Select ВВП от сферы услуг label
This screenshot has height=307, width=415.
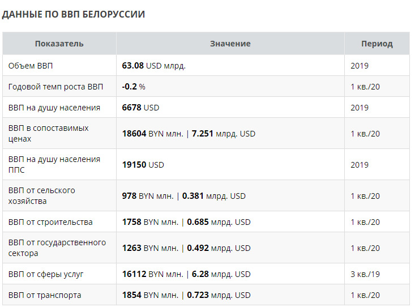[46, 274]
